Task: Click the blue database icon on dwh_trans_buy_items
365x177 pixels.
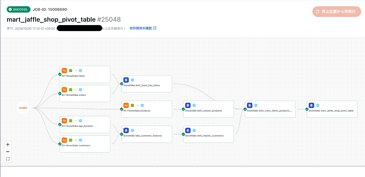Action: 126,80
